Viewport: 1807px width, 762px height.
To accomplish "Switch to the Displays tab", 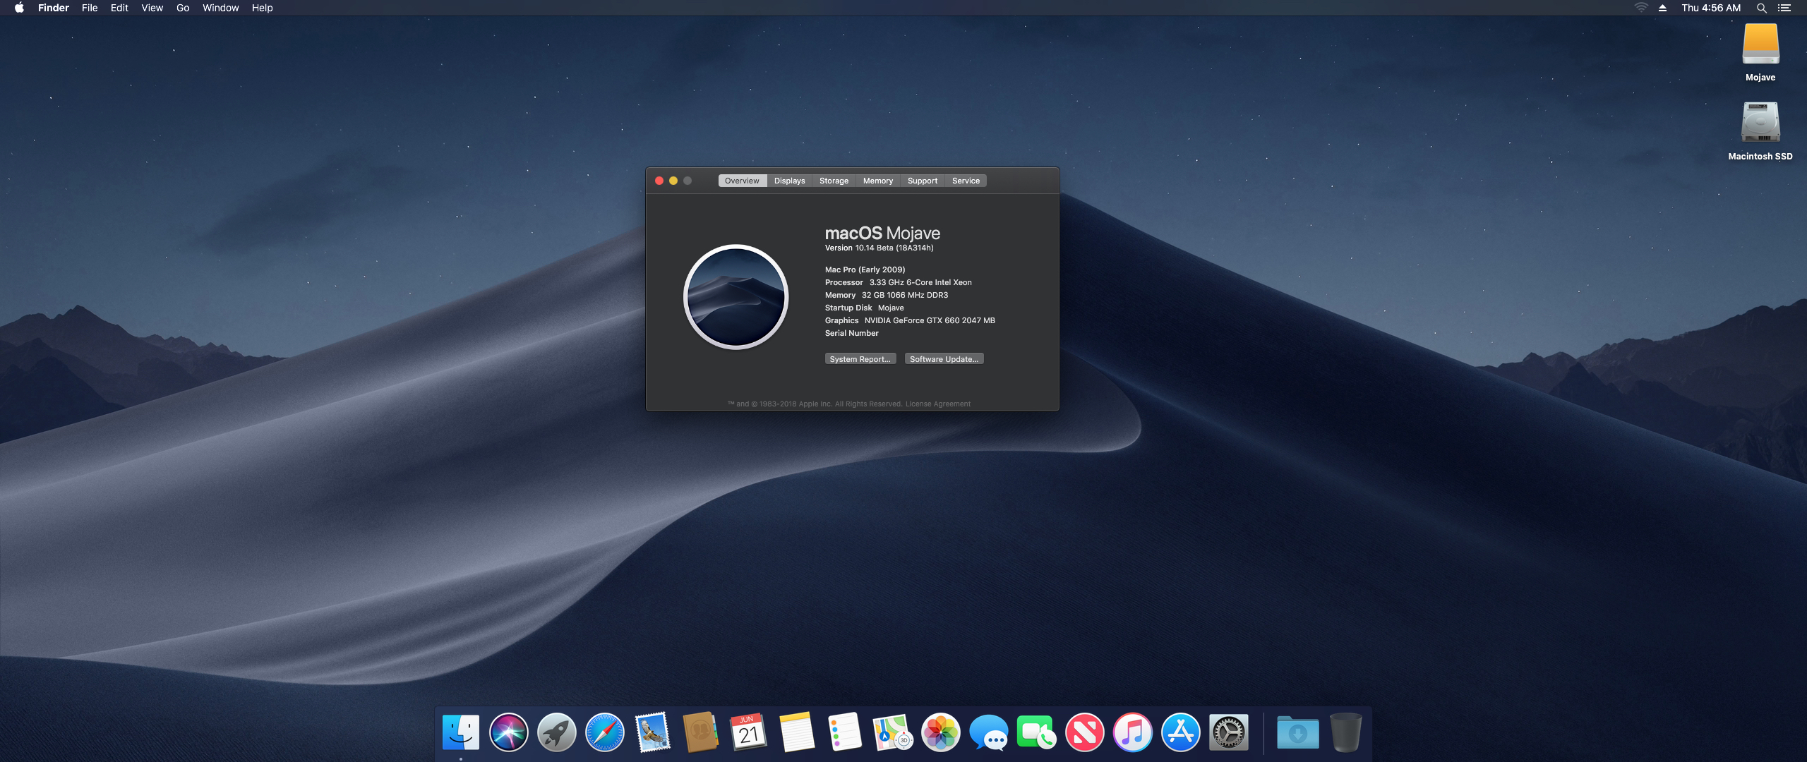I will coord(789,181).
